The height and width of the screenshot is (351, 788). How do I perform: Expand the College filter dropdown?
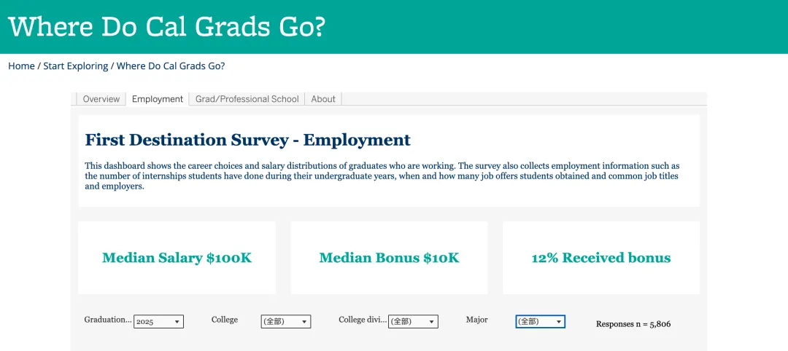(x=286, y=321)
